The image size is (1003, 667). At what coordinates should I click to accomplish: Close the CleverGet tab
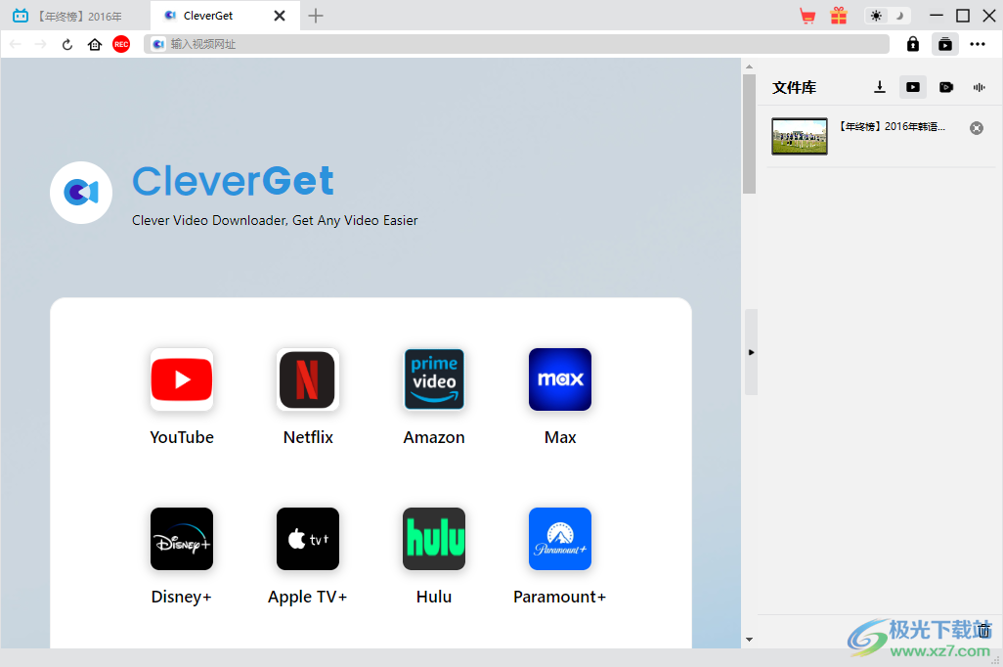280,16
